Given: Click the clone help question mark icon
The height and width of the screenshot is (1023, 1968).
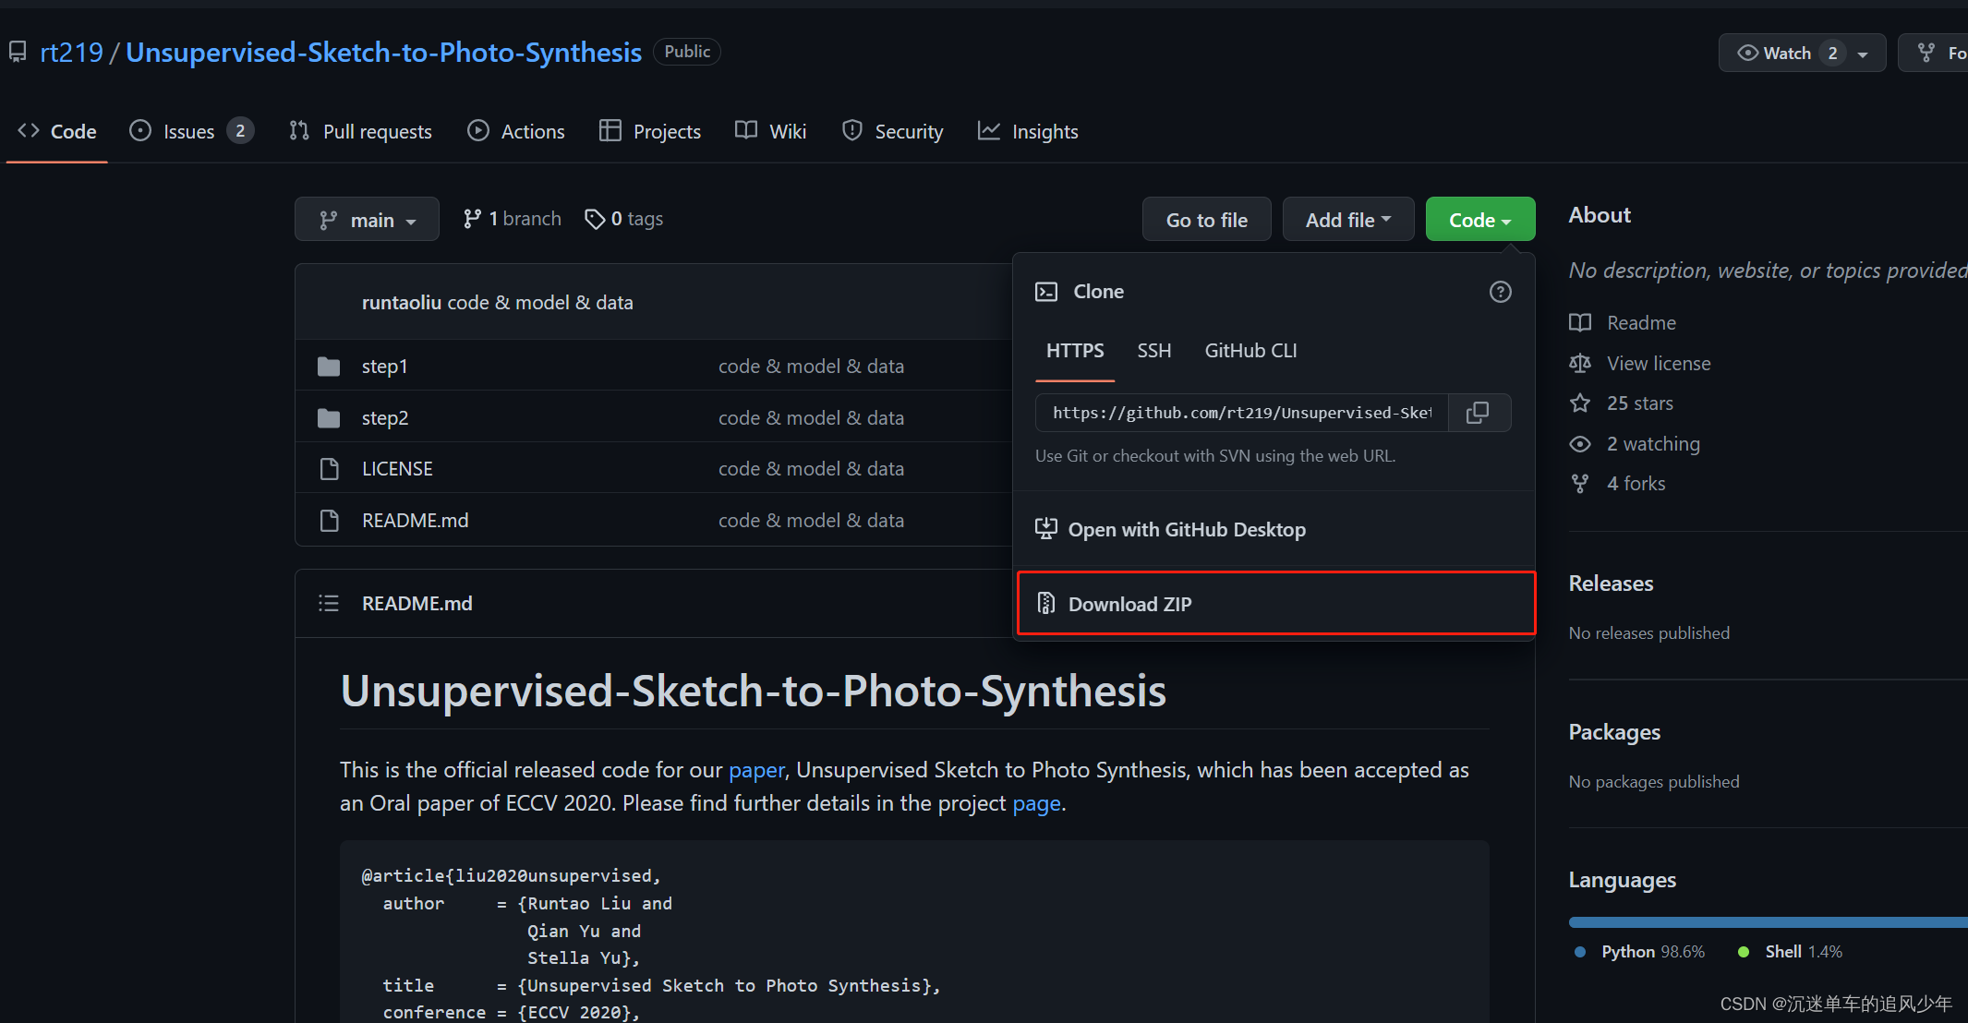Looking at the screenshot, I should pos(1501,292).
